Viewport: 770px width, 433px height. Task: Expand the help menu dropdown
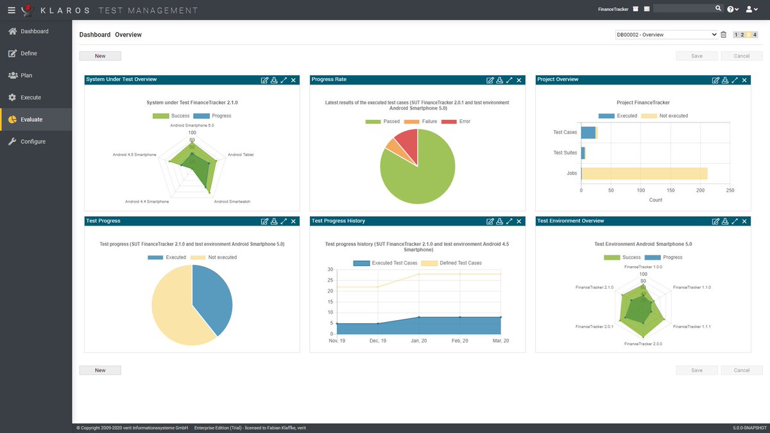tap(733, 9)
